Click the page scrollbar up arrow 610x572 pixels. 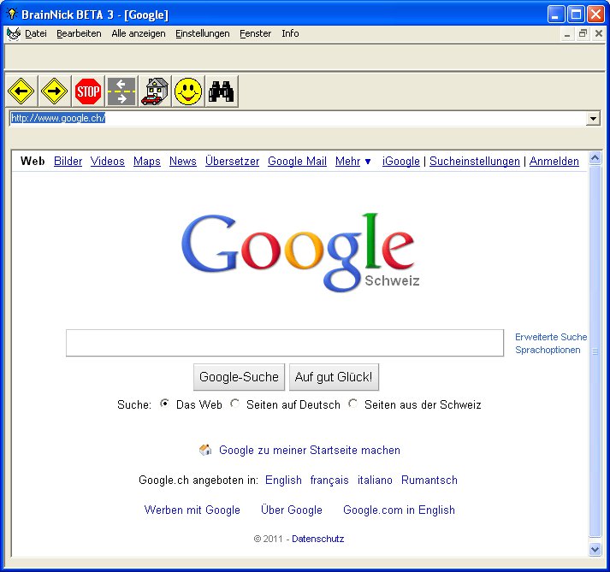(595, 157)
